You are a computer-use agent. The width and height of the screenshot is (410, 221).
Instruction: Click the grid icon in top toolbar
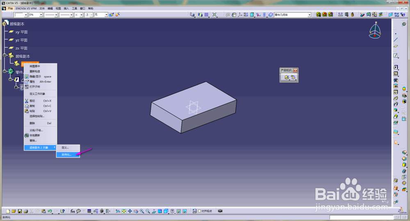point(206,15)
